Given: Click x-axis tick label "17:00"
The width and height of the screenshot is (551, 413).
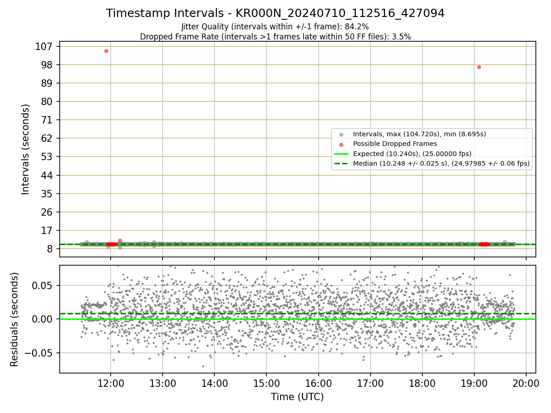Looking at the screenshot, I should (370, 383).
